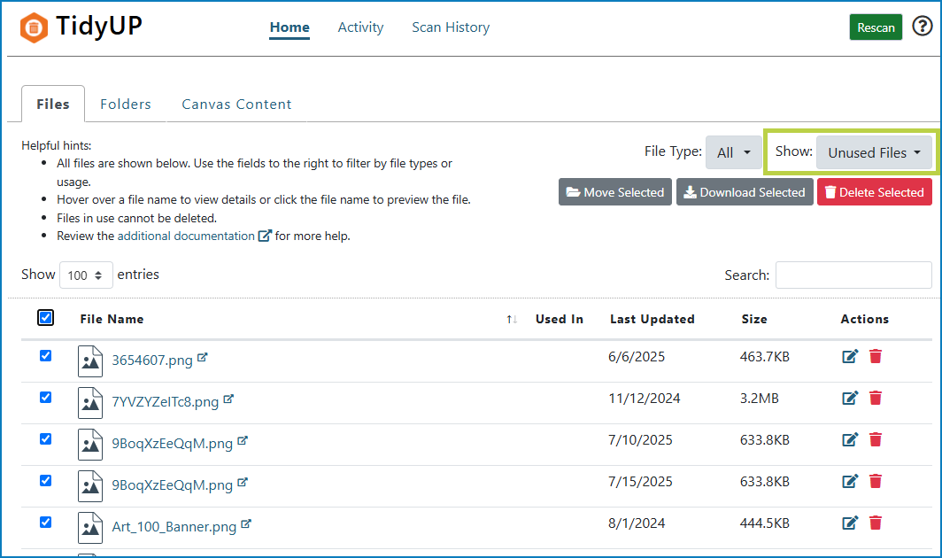The height and width of the screenshot is (558, 942).
Task: Open the File Type All dropdown
Action: pyautogui.click(x=733, y=152)
